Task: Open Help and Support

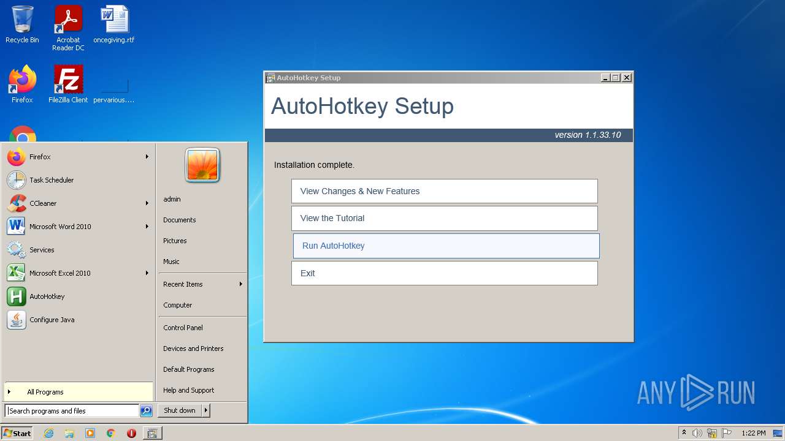Action: tap(189, 390)
